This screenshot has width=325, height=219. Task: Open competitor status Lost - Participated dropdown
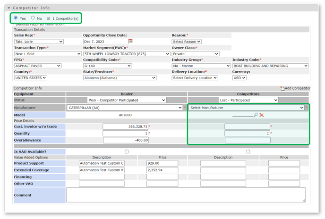(248, 100)
